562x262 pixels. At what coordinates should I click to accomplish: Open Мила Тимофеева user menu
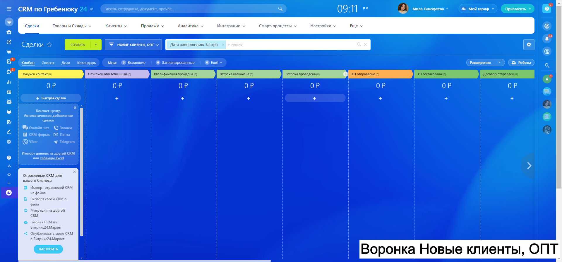[x=430, y=9]
